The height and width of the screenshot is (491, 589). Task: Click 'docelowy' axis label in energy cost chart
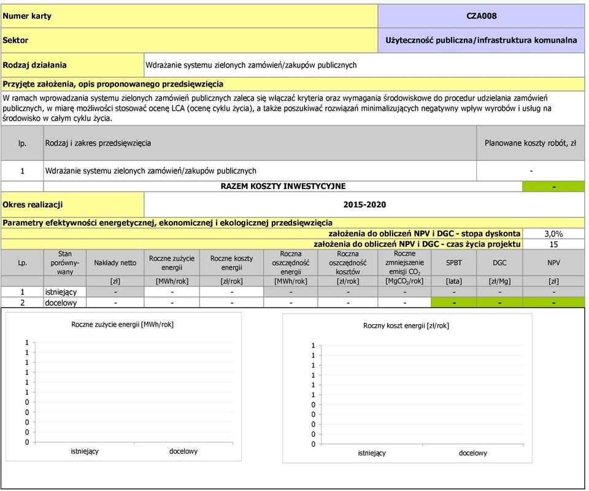[x=473, y=453]
